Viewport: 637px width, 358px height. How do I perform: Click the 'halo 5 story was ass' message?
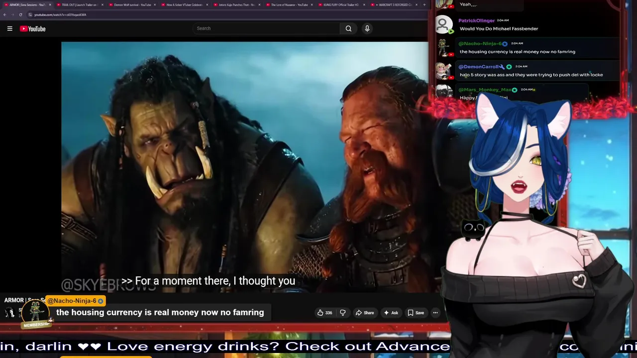click(x=531, y=75)
